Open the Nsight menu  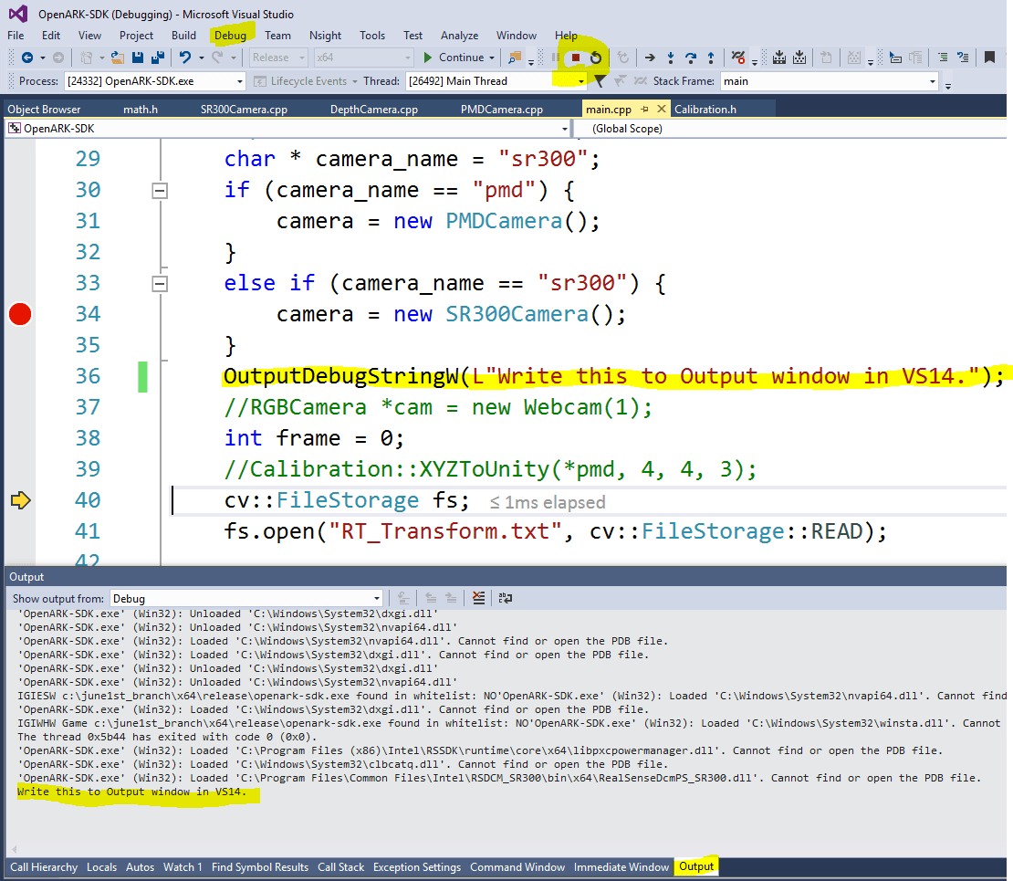tap(325, 36)
